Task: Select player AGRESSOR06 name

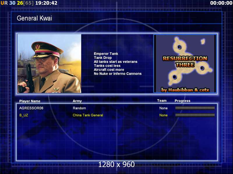Action: point(31,108)
